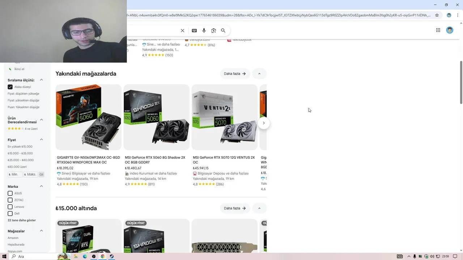The width and height of the screenshot is (463, 260).
Task: Open MSI GeForce RTX 5070 12G VENTUS title
Action: coord(224,160)
